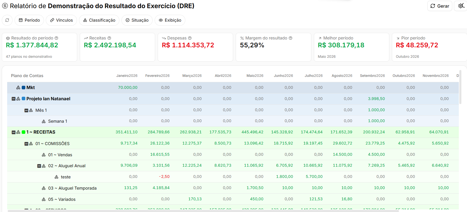Click the help icon beside Resultado do período
Image resolution: width=467 pixels, height=212 pixels.
click(56, 38)
